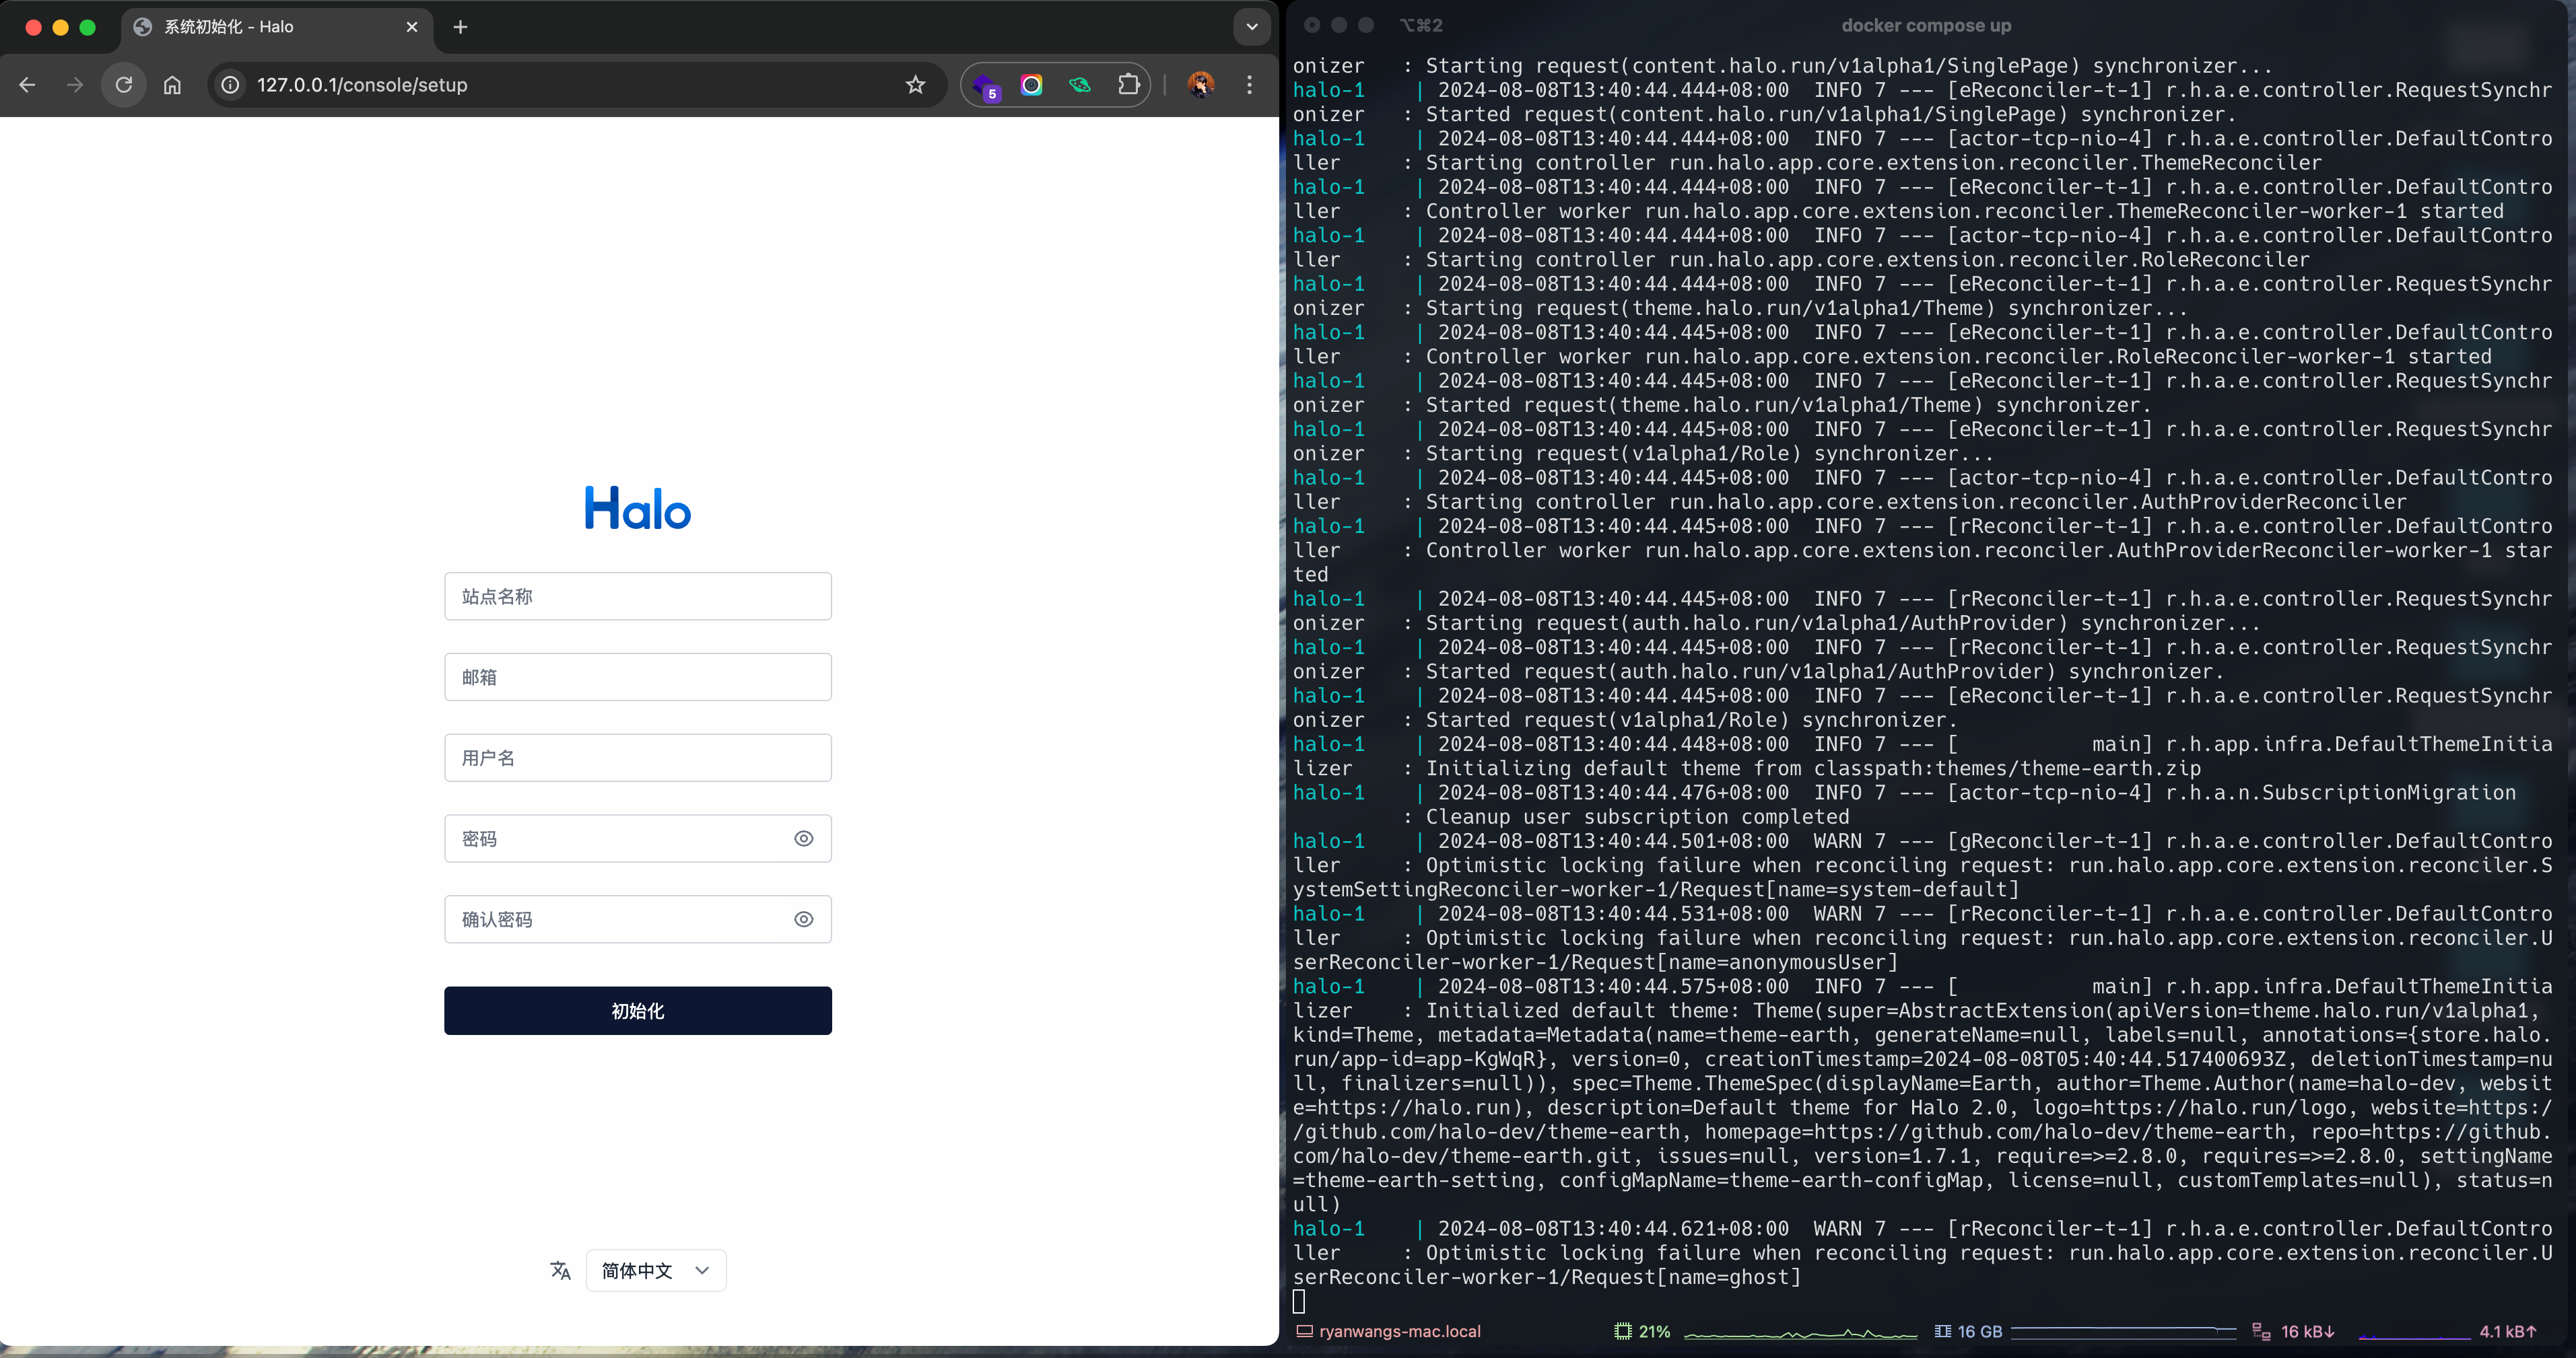Viewport: 2576px width, 1358px height.
Task: Bookmark this page with the star icon
Action: tap(915, 85)
